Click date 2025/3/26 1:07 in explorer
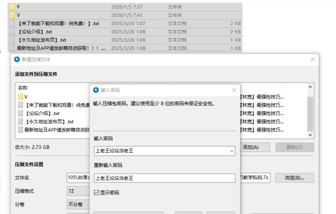Screen dimensions: 336x214 128,23
